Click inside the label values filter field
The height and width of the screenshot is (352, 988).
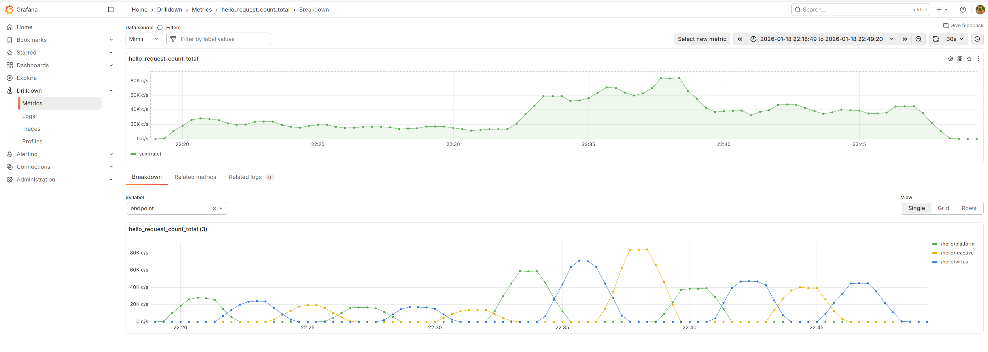coord(218,39)
